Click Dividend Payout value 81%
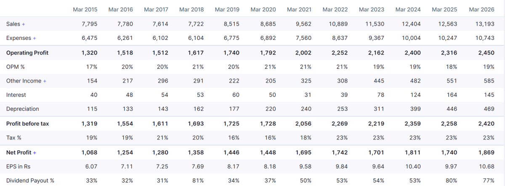 pos(199,181)
